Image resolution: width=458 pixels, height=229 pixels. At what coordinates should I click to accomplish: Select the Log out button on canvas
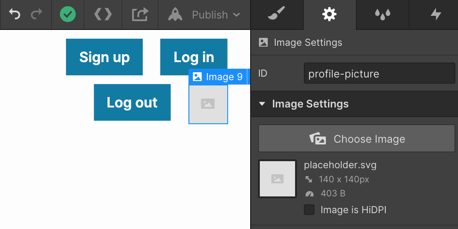[x=132, y=102]
